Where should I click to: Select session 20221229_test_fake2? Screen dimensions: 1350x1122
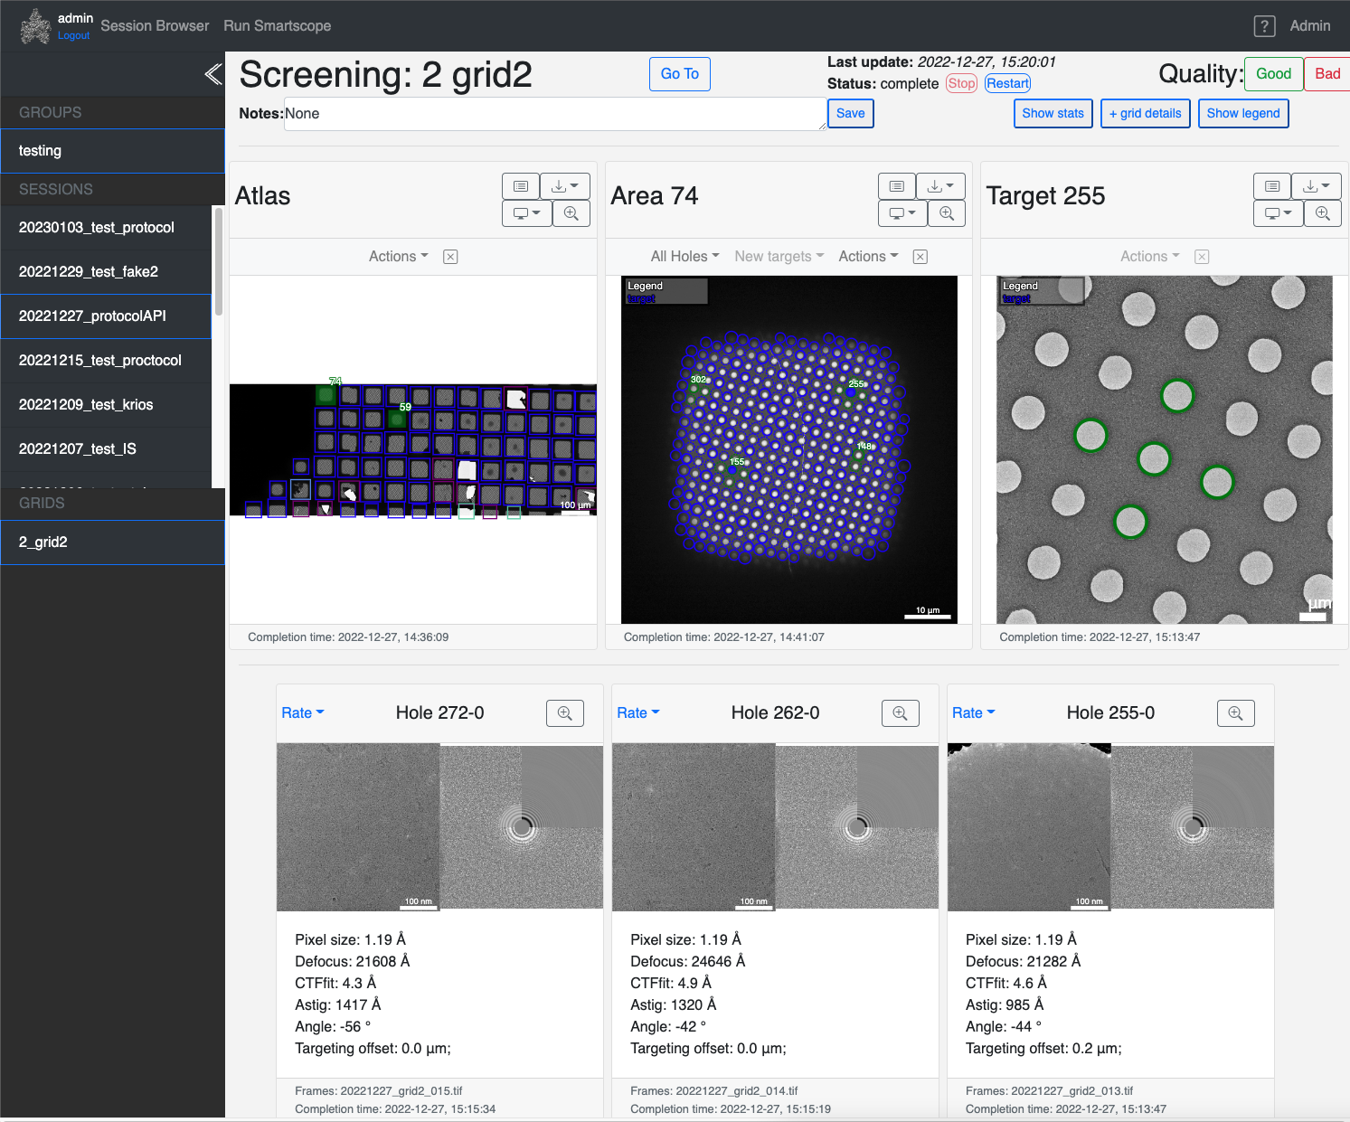(x=106, y=272)
